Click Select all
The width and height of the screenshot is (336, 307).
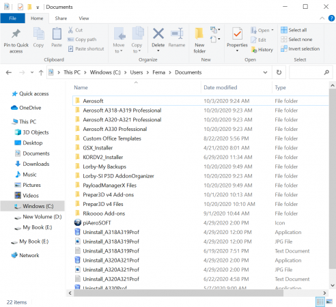[x=294, y=30]
